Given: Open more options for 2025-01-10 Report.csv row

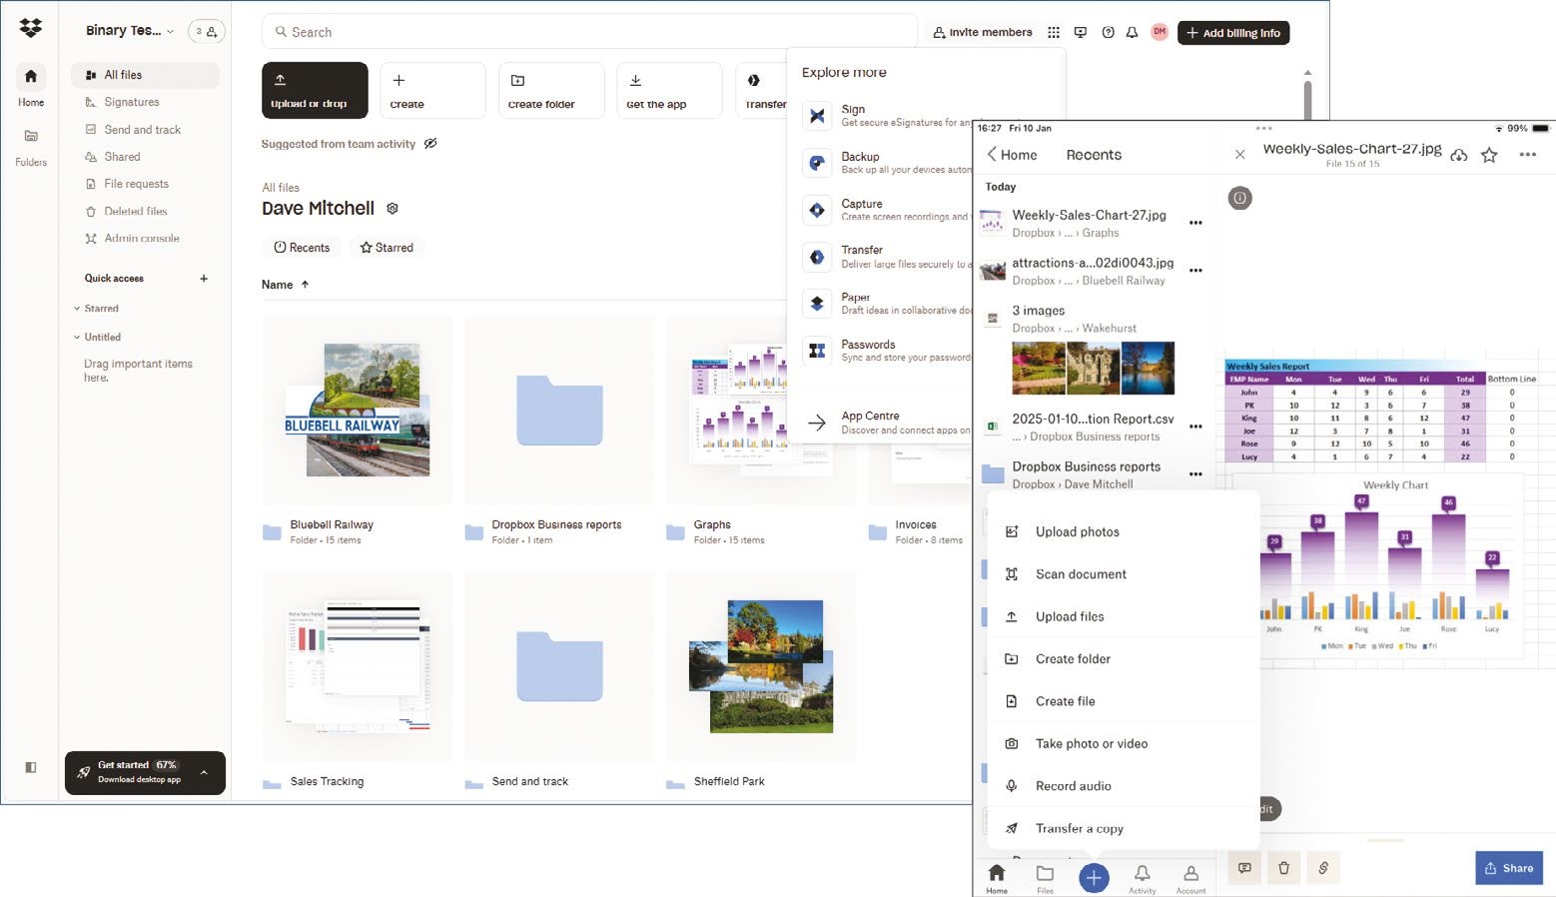Looking at the screenshot, I should (1195, 427).
